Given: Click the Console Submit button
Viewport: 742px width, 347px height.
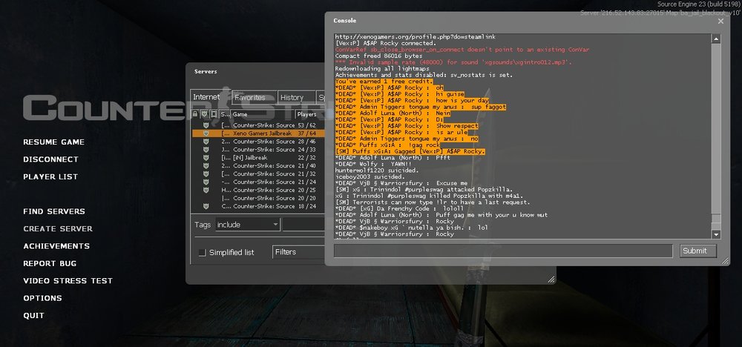Looking at the screenshot, I should click(698, 251).
